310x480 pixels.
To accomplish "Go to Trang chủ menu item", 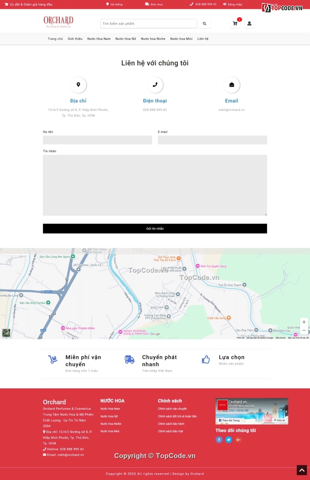I will [x=55, y=39].
